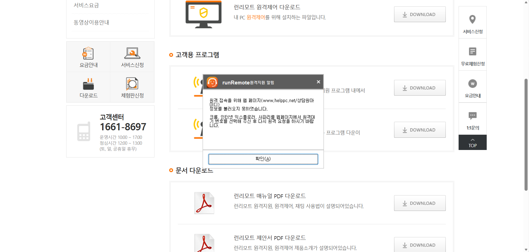Download the 런리모트 원격제어 file
The width and height of the screenshot is (529, 252).
(420, 14)
